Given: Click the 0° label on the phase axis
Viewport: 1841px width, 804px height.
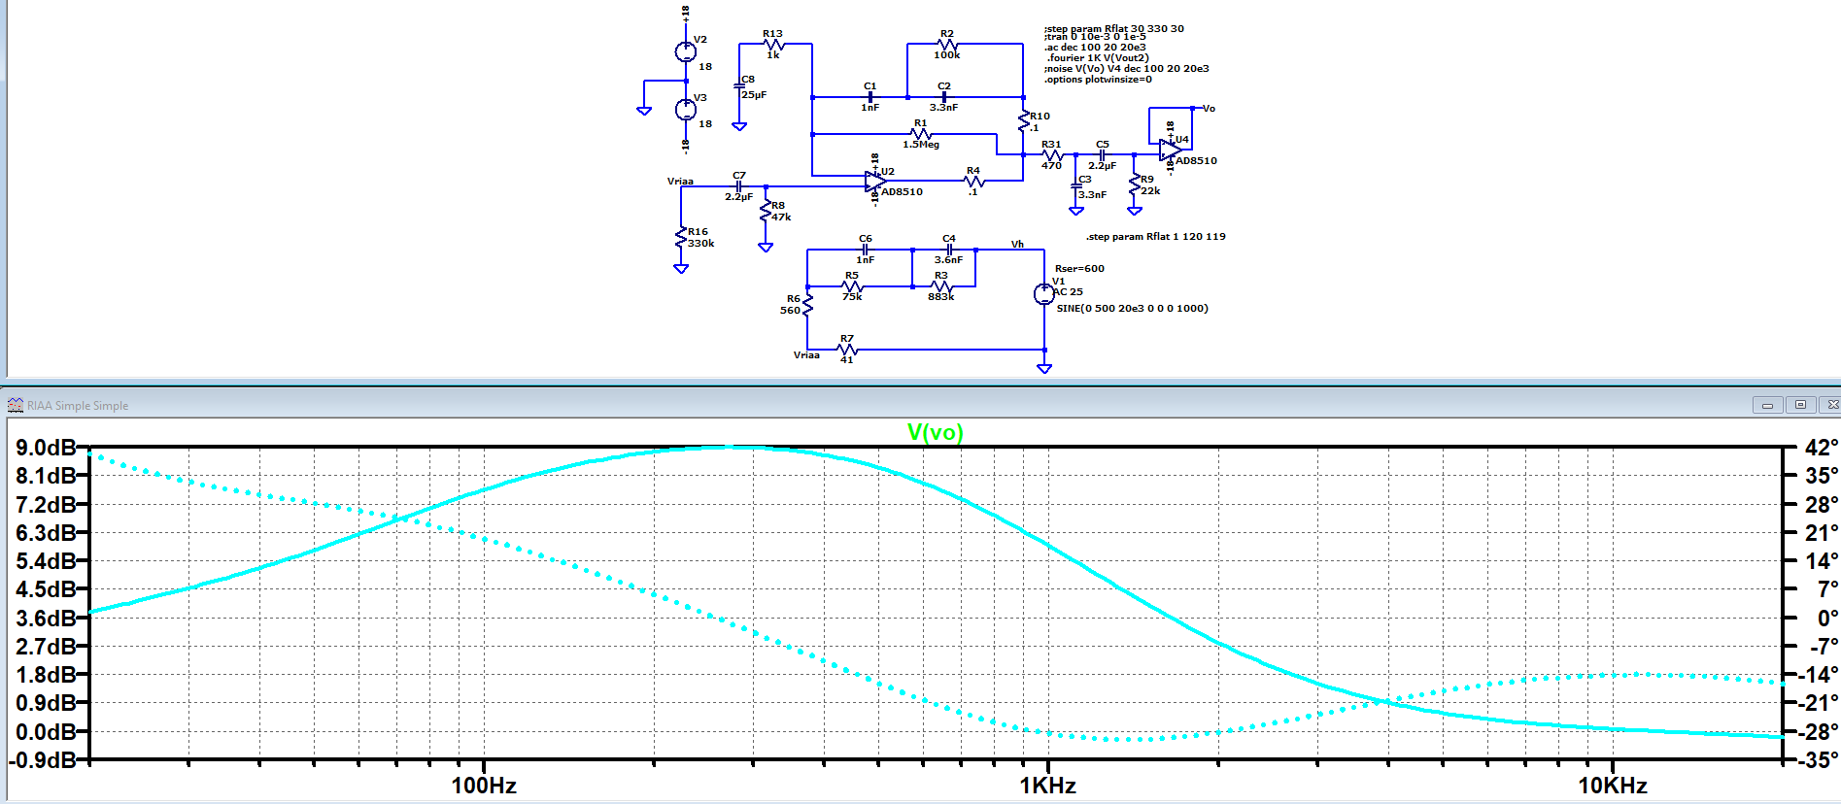Looking at the screenshot, I should (1827, 618).
